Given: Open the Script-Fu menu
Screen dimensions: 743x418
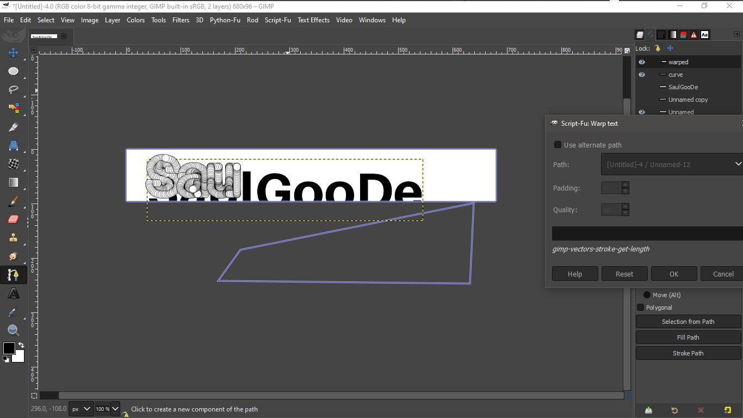Looking at the screenshot, I should [x=277, y=20].
